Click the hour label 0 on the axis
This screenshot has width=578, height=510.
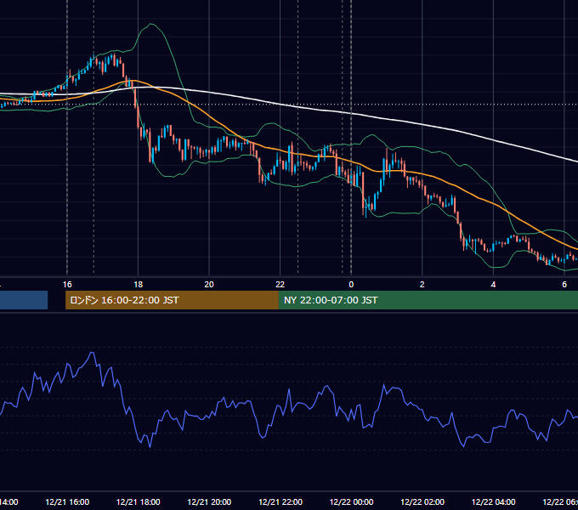pyautogui.click(x=351, y=285)
